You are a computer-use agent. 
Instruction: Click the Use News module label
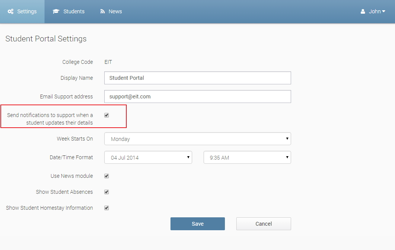(72, 176)
